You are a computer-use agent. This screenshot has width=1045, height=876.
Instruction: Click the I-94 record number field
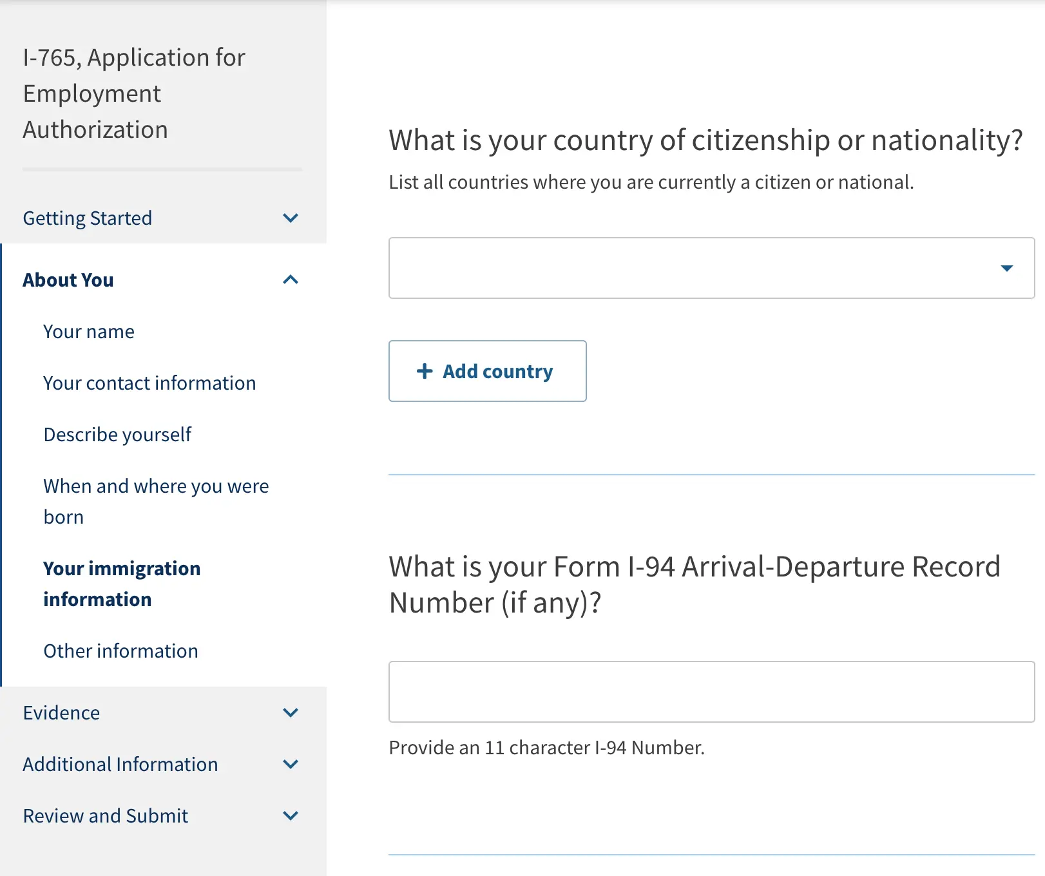pyautogui.click(x=711, y=692)
